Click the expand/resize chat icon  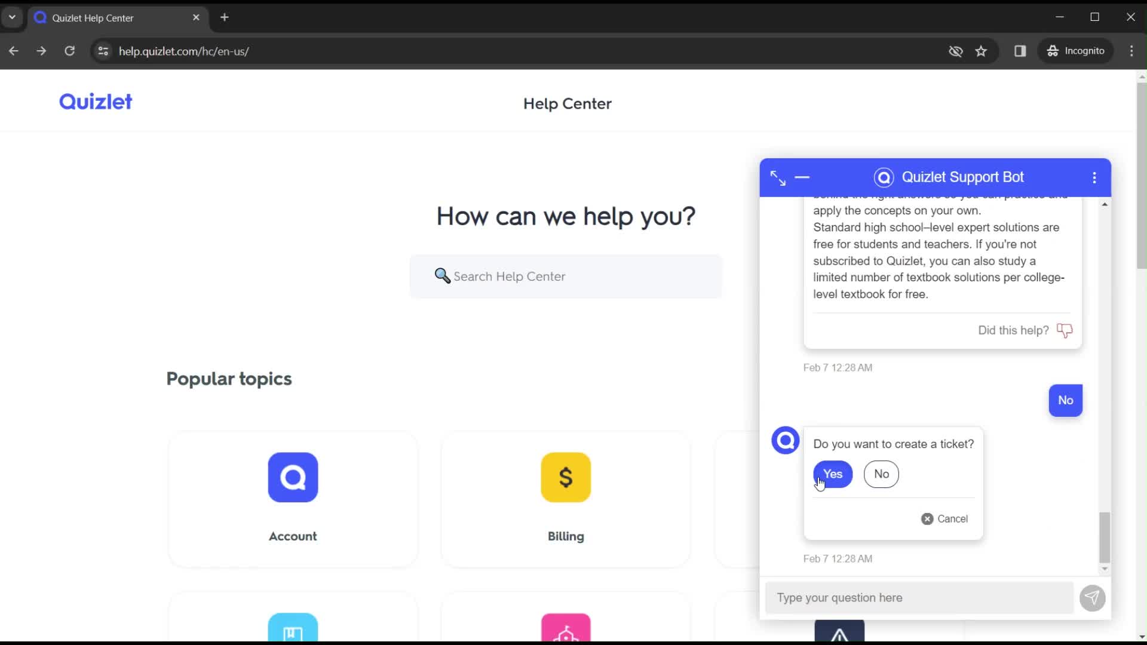click(778, 176)
